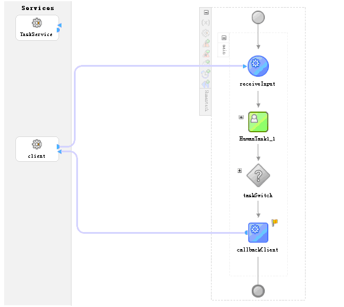
Task: Click the taskSwitch diamond icon
Action: click(x=258, y=175)
